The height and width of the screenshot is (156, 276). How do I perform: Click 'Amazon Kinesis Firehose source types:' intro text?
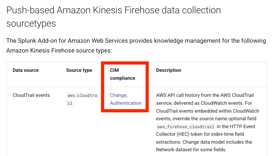(x=59, y=51)
